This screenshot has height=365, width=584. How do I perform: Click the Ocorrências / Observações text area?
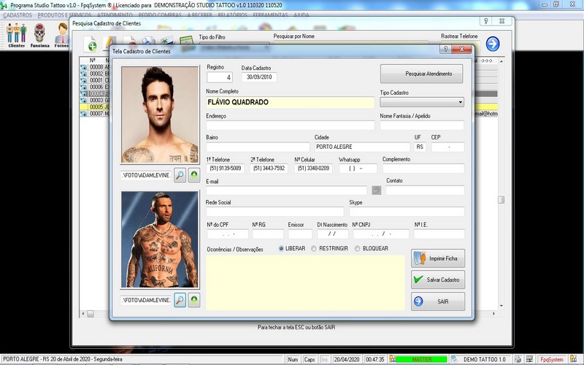pyautogui.click(x=305, y=283)
